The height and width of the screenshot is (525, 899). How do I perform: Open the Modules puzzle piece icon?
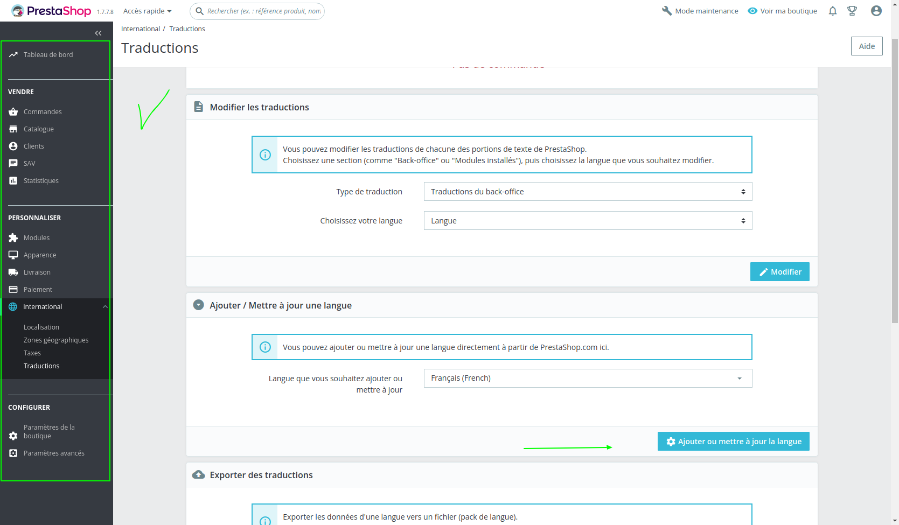(13, 237)
